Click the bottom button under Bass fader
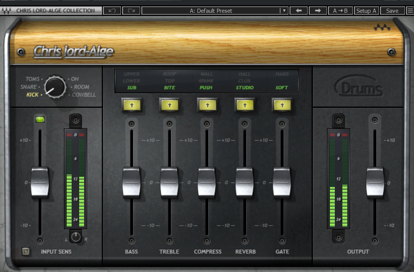This screenshot has width=414, height=272. pos(132,241)
